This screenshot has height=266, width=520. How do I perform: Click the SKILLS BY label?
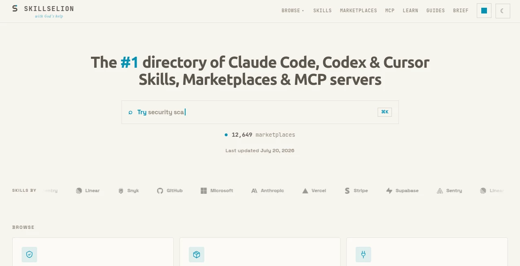24,191
